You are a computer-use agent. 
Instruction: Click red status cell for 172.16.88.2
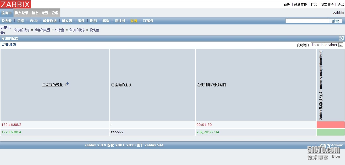pyautogui.click(x=331, y=125)
